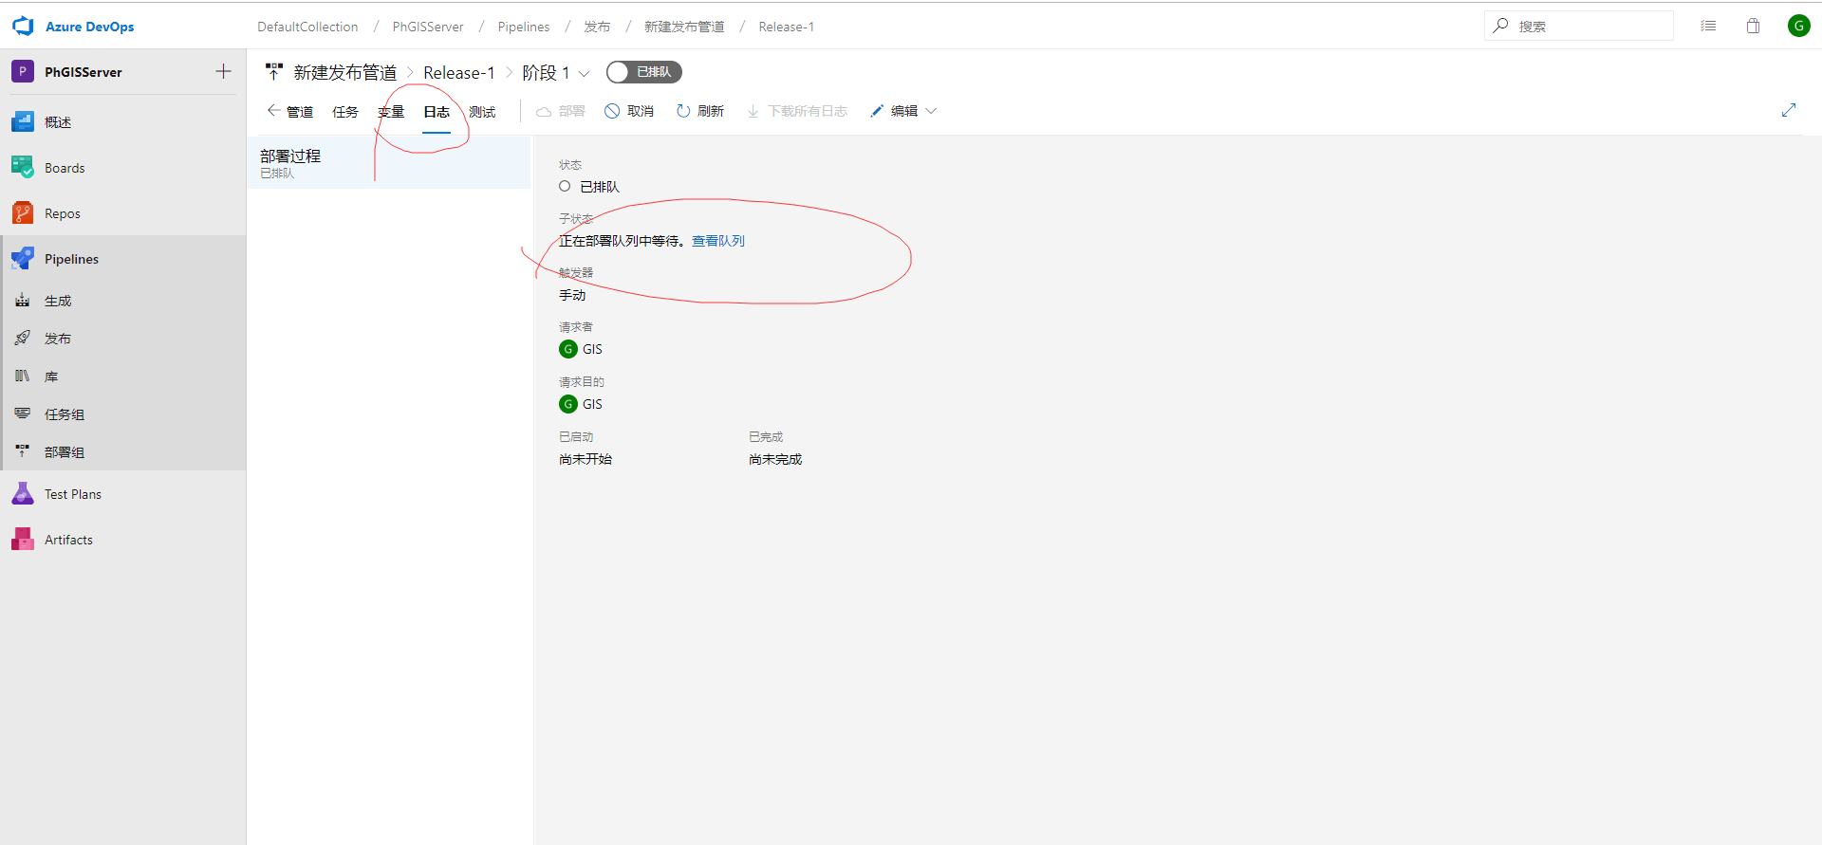Click the 刷新 refresh button

point(700,111)
